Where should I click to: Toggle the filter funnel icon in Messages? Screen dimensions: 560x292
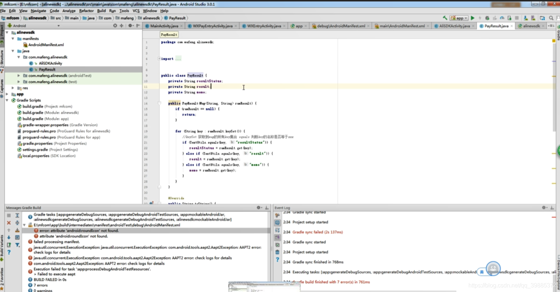(17, 245)
